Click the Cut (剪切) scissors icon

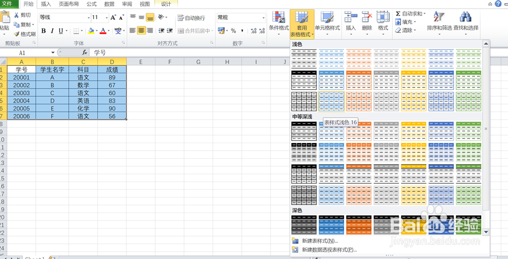pos(17,15)
